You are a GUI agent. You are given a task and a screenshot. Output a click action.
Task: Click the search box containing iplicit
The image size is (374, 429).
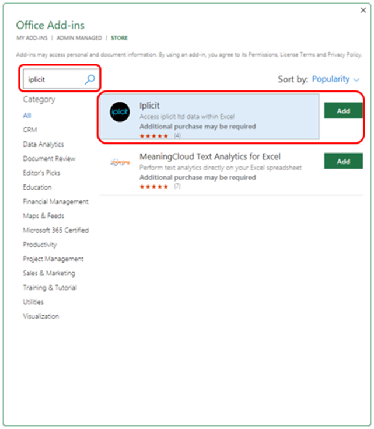click(x=61, y=79)
